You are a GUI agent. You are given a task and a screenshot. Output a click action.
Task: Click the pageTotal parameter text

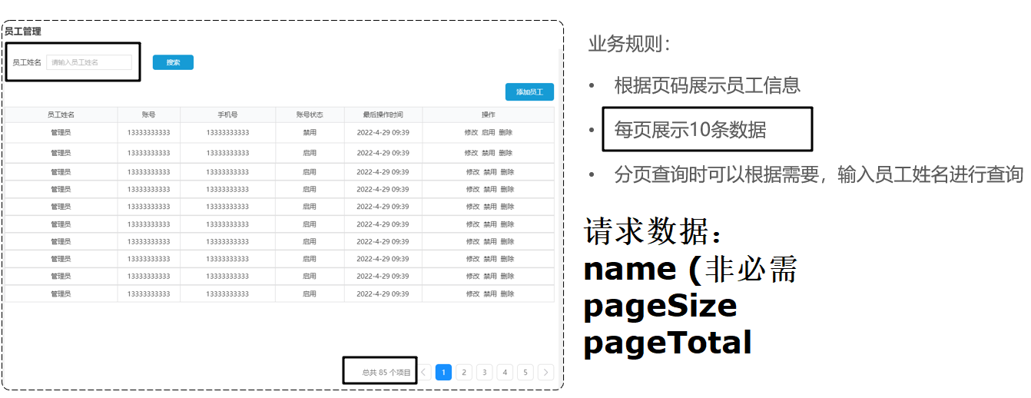point(668,343)
